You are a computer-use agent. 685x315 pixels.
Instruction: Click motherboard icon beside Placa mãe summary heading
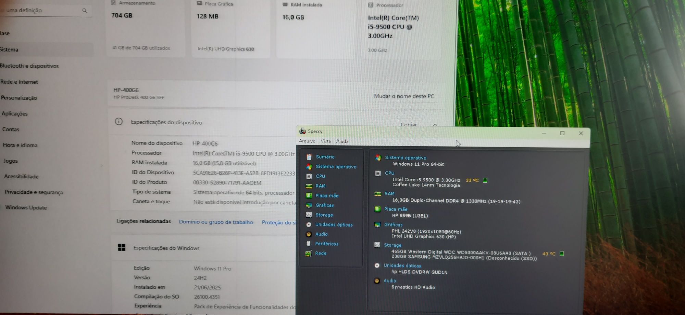377,209
